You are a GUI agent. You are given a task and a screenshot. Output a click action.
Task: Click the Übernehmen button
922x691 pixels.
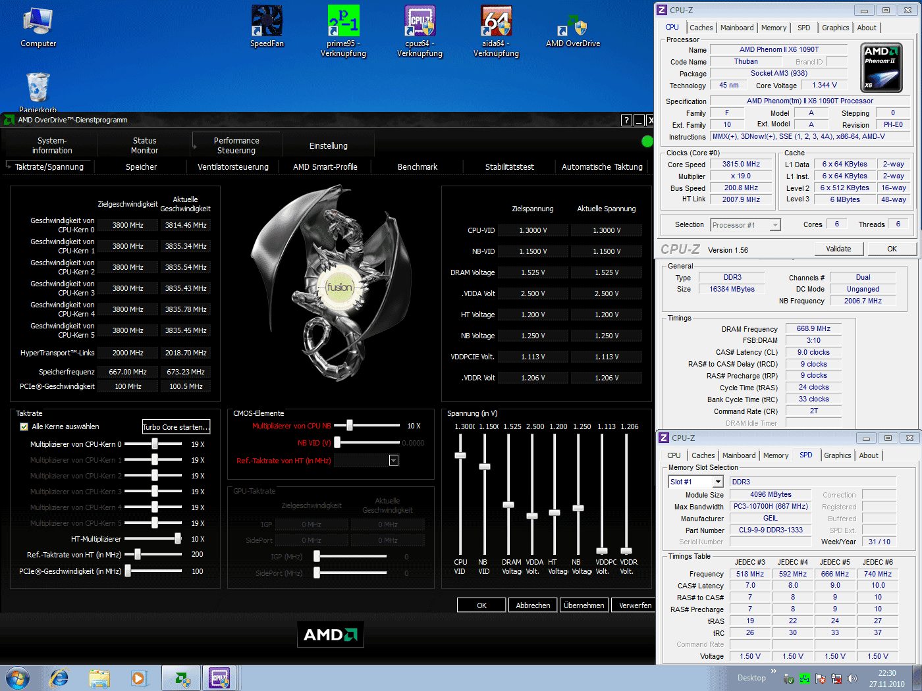click(x=584, y=605)
